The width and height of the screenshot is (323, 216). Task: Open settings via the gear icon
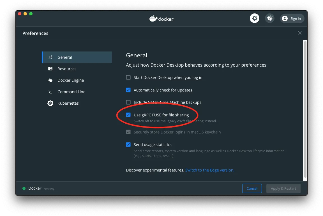click(255, 18)
